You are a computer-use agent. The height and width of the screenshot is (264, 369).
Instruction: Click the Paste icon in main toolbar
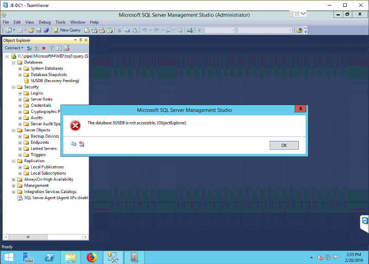(x=135, y=30)
